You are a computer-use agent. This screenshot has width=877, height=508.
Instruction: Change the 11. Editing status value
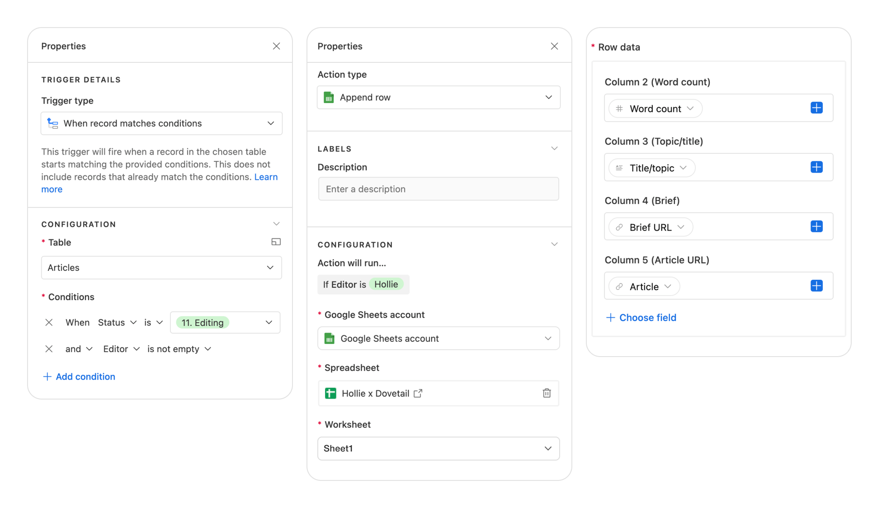pyautogui.click(x=225, y=322)
